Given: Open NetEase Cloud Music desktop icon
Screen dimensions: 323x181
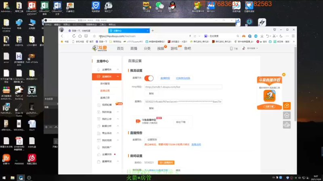Looking at the screenshot, I should pos(32,160).
